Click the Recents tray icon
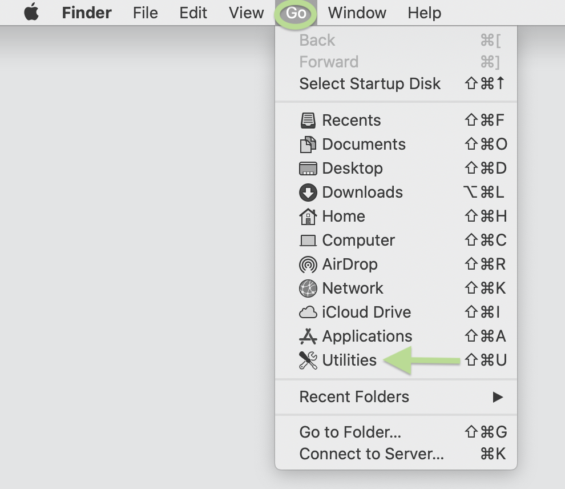565x489 pixels. tap(308, 121)
